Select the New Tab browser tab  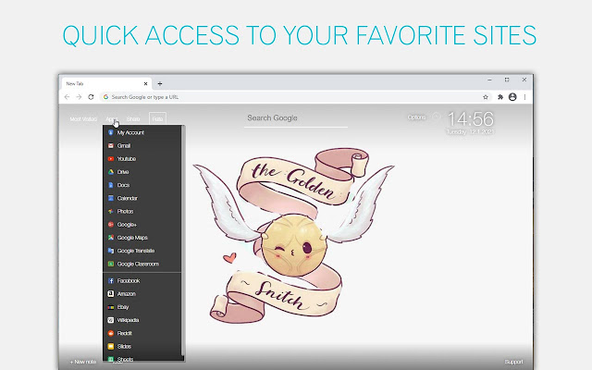106,84
